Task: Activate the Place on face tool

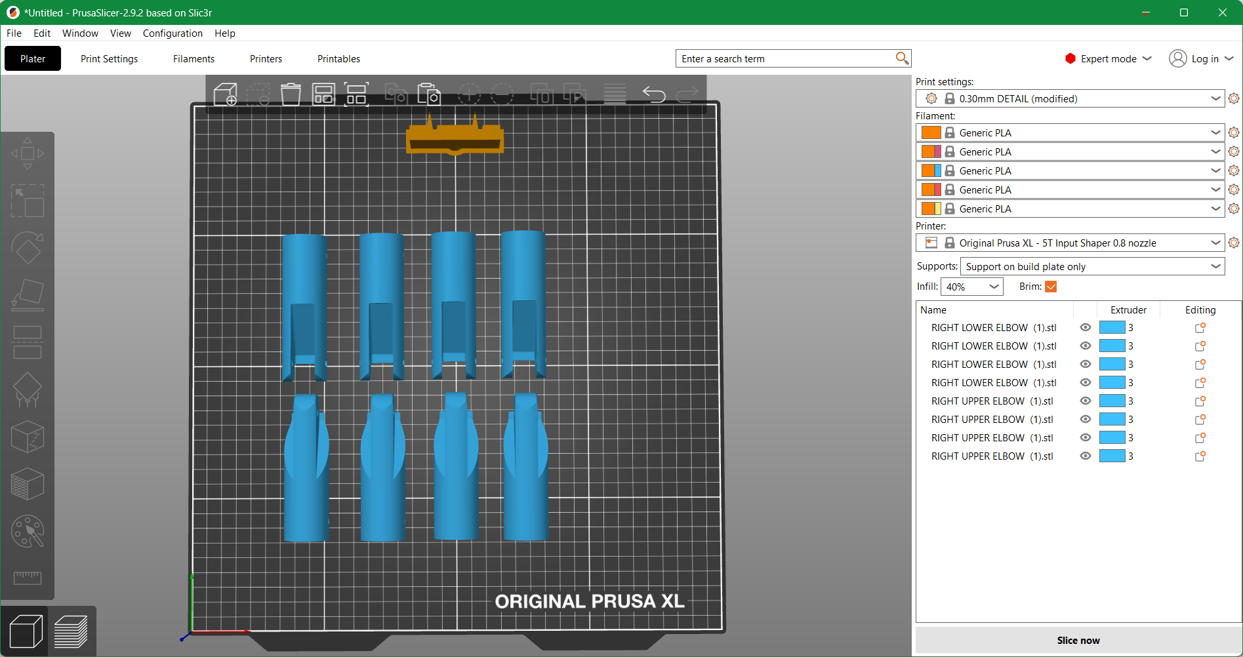Action: coord(28,295)
